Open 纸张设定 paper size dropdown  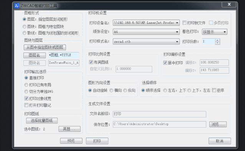[146, 32]
